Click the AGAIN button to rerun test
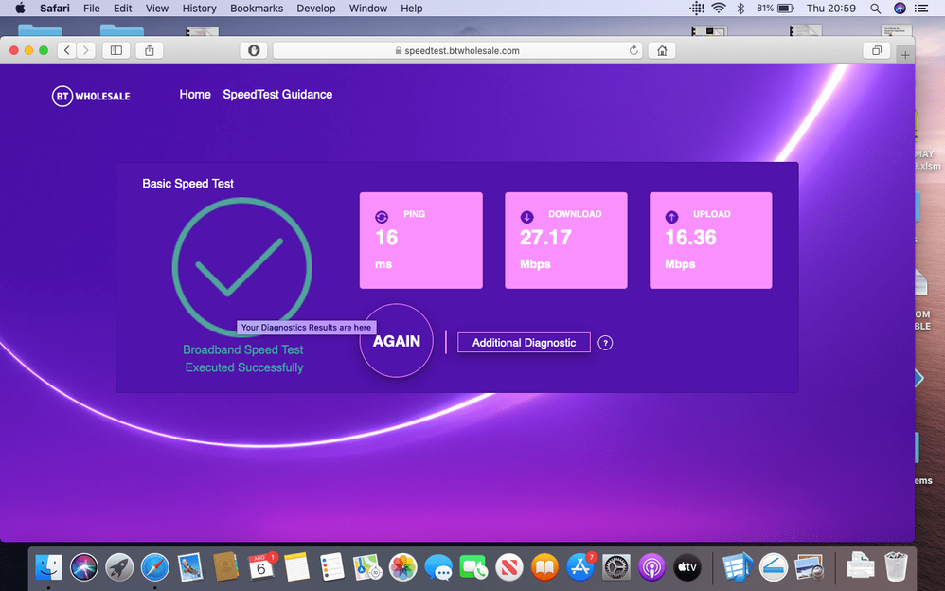Screen dimensions: 945x591 pyautogui.click(x=397, y=341)
